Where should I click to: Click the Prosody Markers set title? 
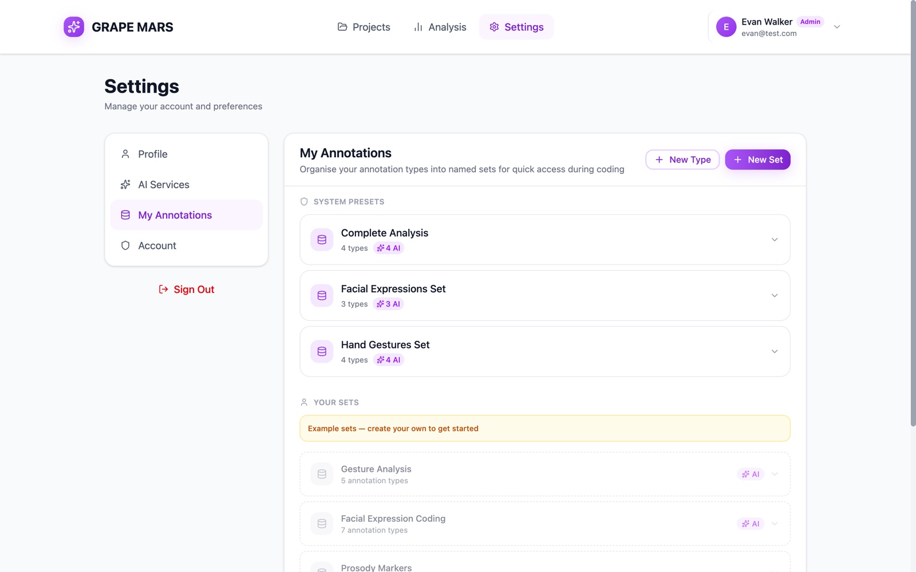(376, 567)
